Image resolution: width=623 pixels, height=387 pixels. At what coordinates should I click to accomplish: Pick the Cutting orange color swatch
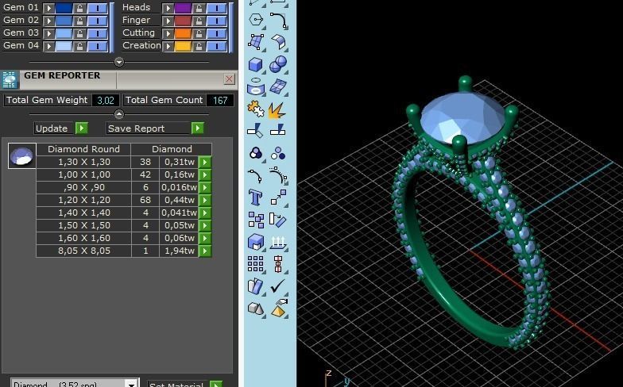point(183,33)
